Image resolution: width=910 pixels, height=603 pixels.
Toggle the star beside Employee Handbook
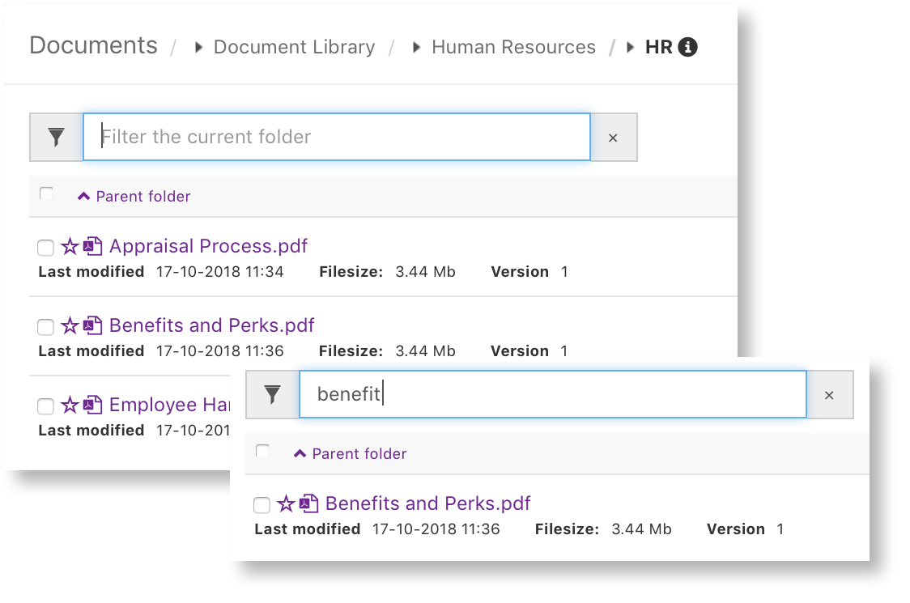pyautogui.click(x=71, y=404)
